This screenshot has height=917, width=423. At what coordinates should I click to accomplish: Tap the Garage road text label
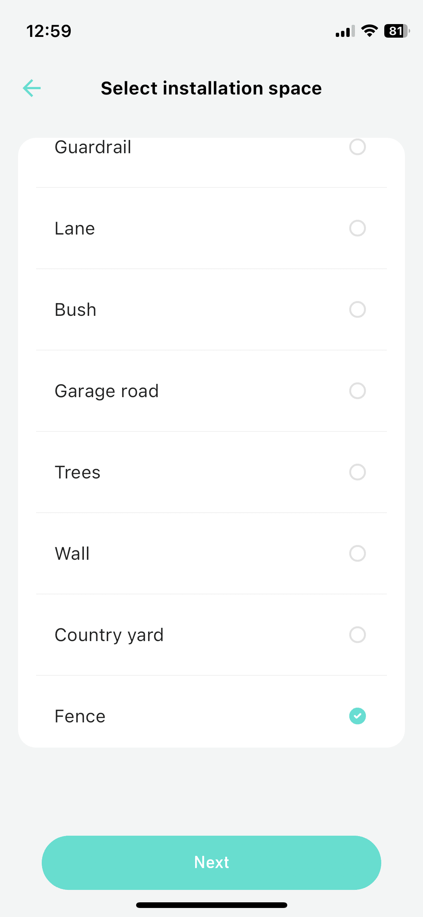(x=107, y=391)
